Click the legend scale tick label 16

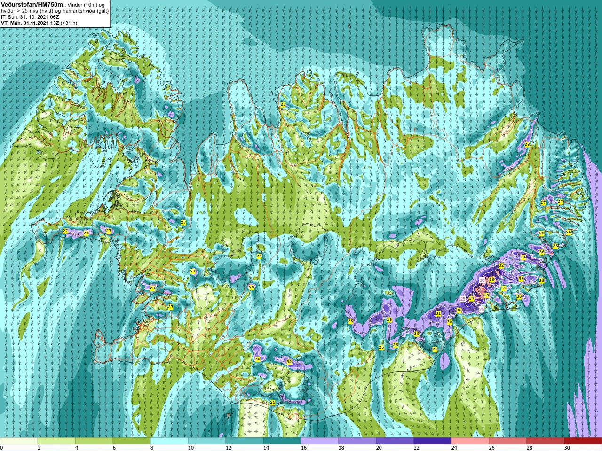(303, 448)
